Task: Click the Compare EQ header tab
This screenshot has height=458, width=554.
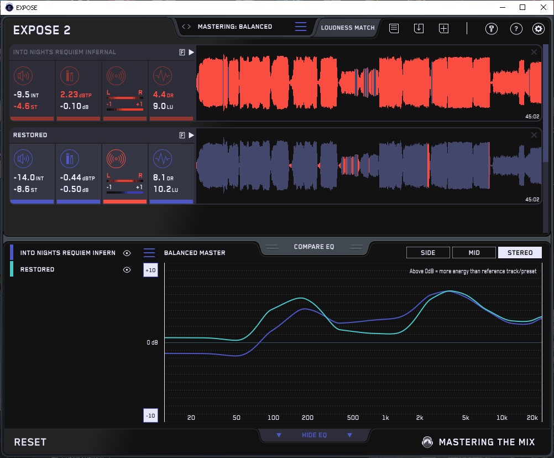Action: [x=313, y=247]
